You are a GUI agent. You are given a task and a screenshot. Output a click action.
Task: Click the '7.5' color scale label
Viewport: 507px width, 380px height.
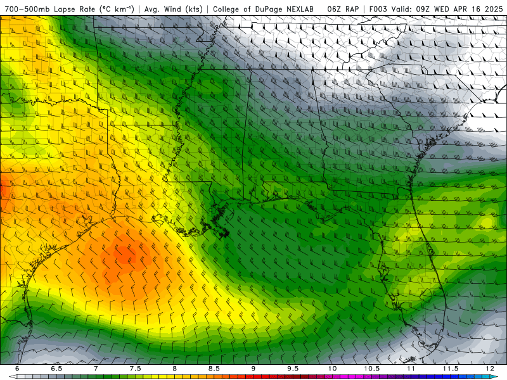pos(135,369)
